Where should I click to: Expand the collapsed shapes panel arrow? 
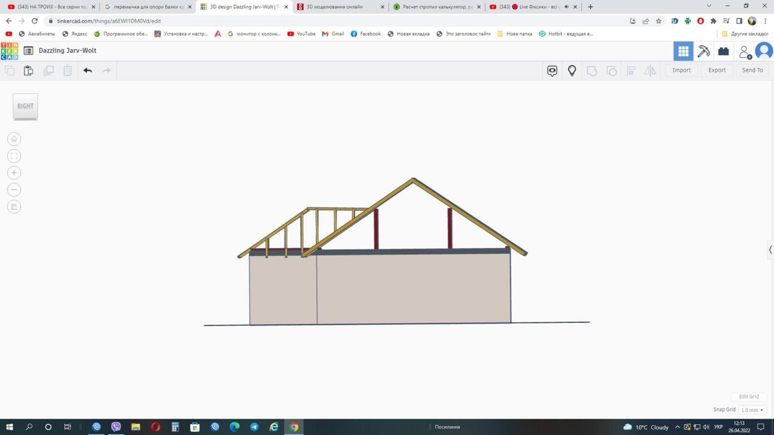[770, 250]
